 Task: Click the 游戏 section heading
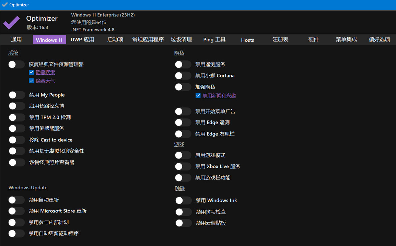pyautogui.click(x=179, y=144)
